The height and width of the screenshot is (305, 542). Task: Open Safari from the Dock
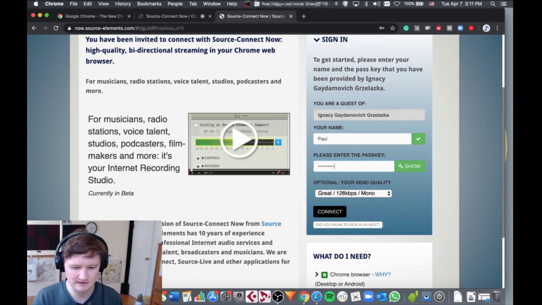(x=316, y=297)
